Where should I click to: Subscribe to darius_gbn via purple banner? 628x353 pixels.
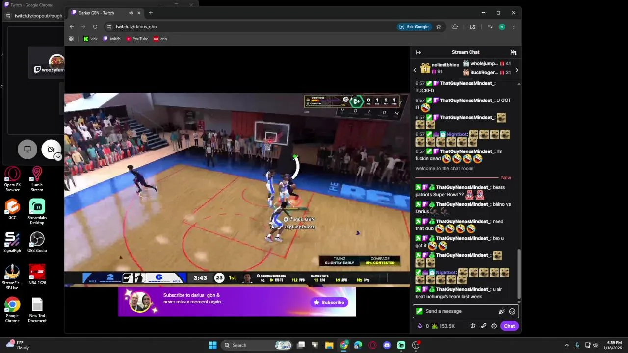click(x=329, y=302)
